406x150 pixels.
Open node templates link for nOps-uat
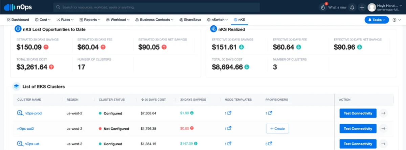228,144
